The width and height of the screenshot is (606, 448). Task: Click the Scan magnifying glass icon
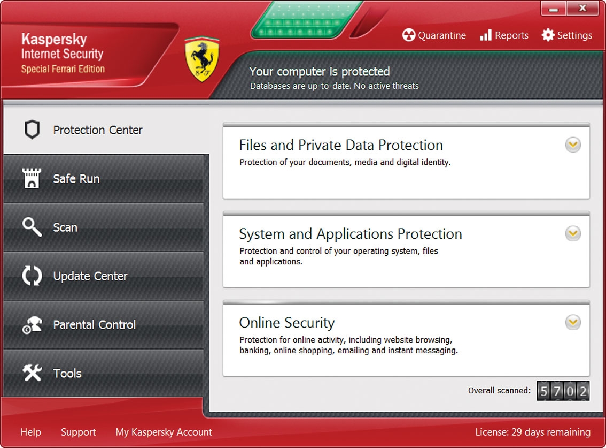click(x=32, y=227)
